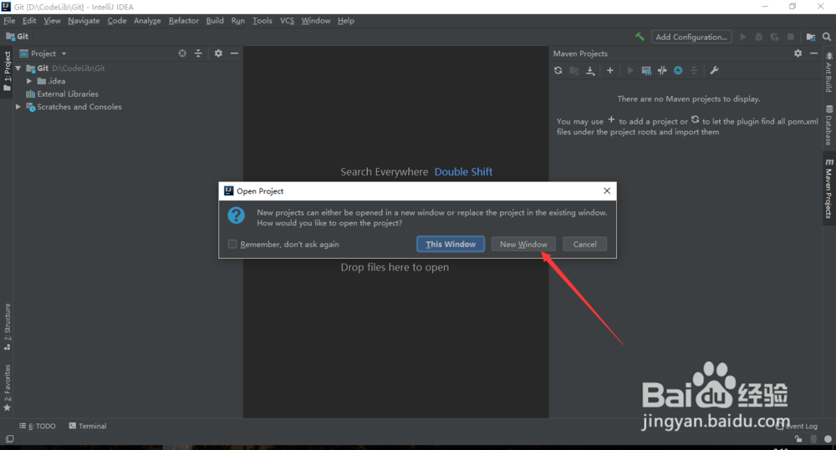Viewport: 836px width, 450px height.
Task: Open the Structure side tab
Action: pos(7,326)
